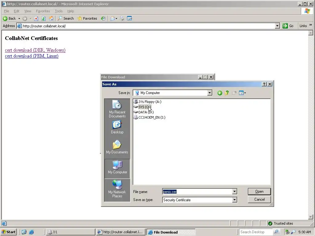Click the Windows Start button

[x=8, y=232]
